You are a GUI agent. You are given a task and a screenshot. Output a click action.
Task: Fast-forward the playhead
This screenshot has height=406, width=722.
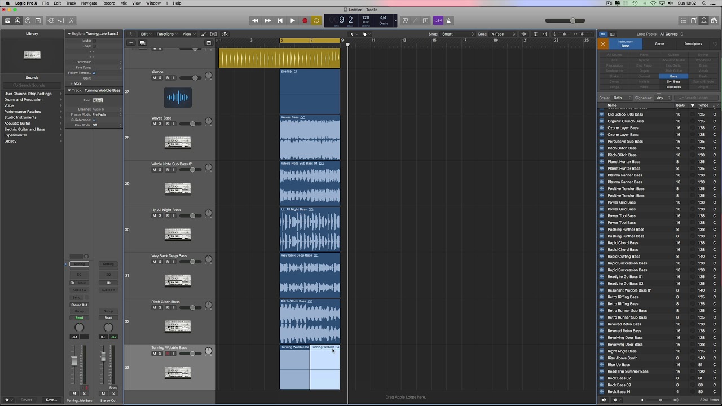coord(267,20)
